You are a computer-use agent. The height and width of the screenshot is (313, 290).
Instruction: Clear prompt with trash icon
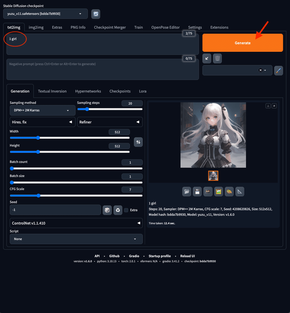217,59
